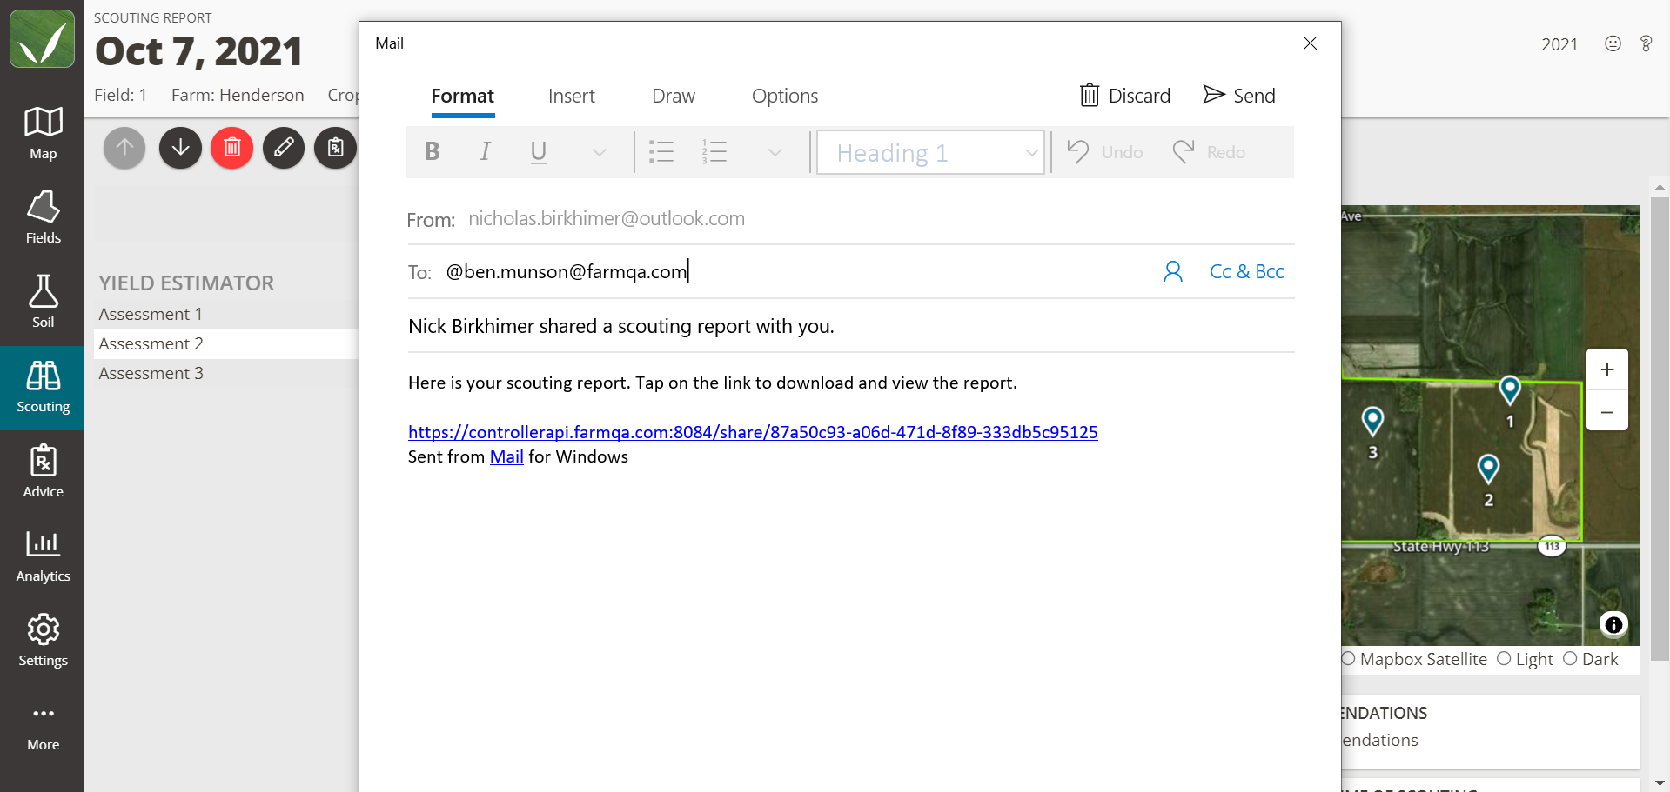Image resolution: width=1670 pixels, height=792 pixels.
Task: Open the Analytics section in sidebar
Action: (x=43, y=556)
